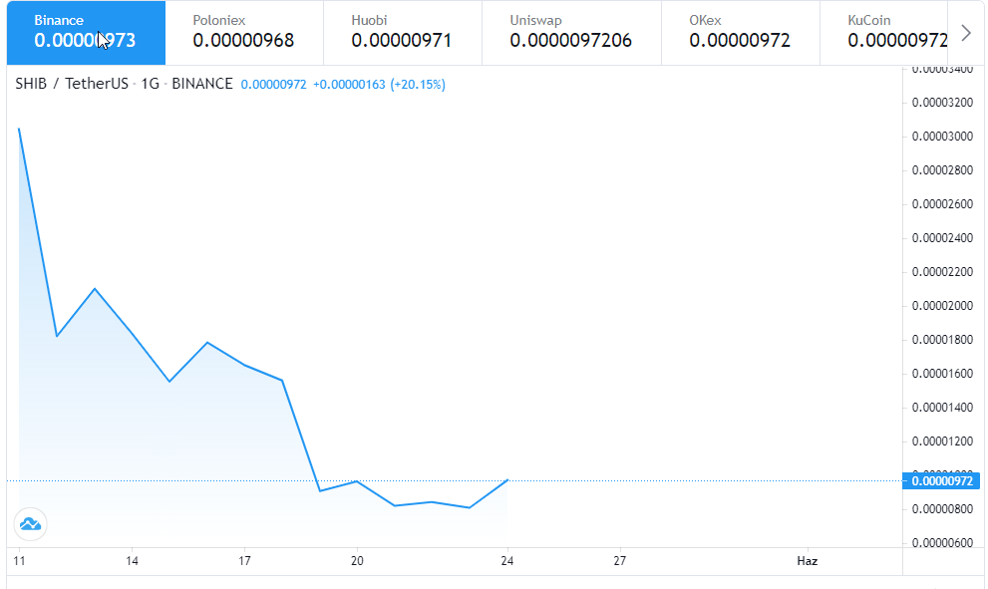This screenshot has width=988, height=589.
Task: Switch to the Huobi exchange tab
Action: click(403, 33)
